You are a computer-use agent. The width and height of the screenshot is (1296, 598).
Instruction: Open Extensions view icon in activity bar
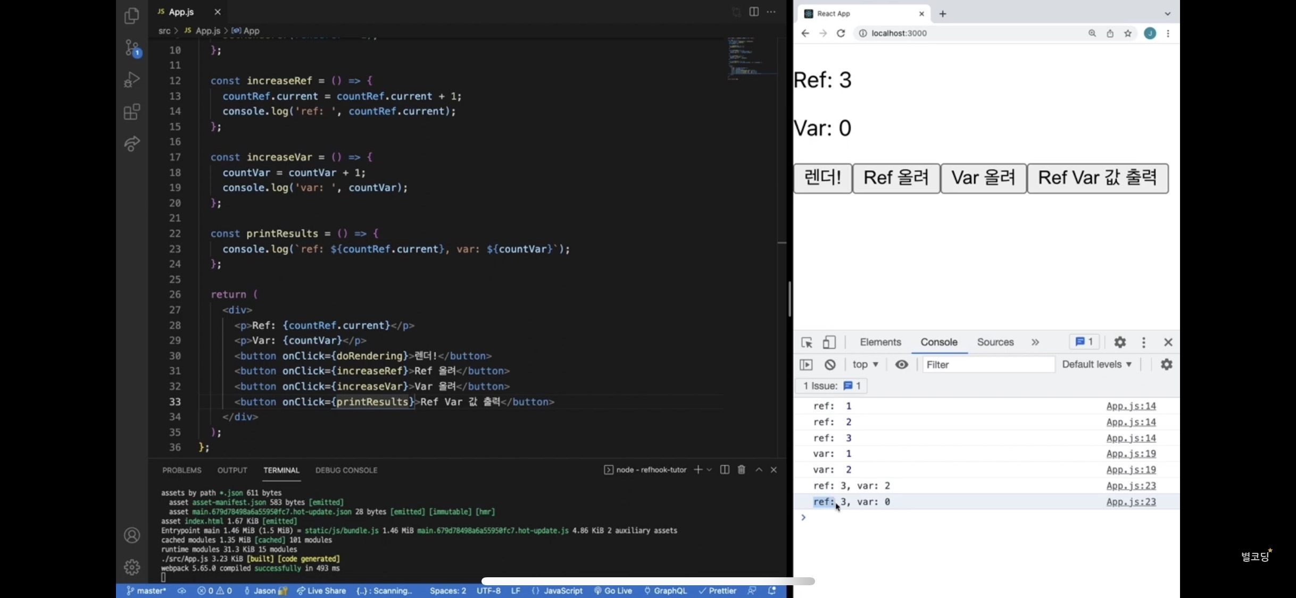tap(131, 112)
